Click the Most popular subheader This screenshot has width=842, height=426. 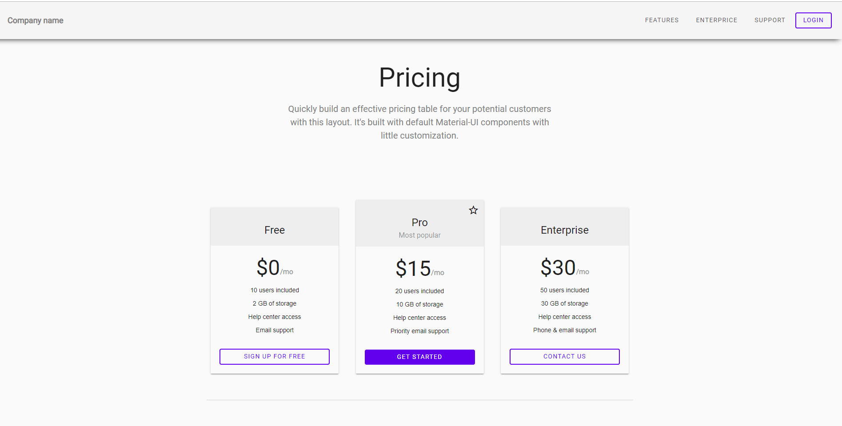coord(419,235)
